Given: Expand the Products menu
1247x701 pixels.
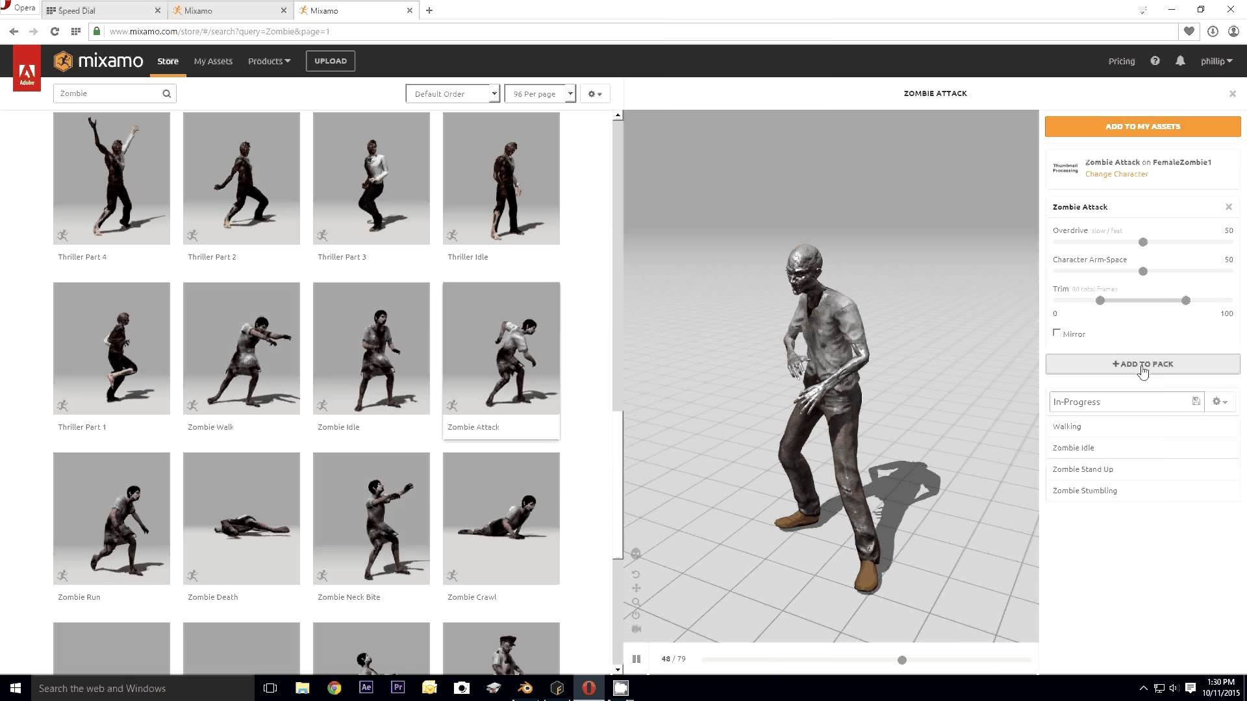Looking at the screenshot, I should (x=269, y=61).
